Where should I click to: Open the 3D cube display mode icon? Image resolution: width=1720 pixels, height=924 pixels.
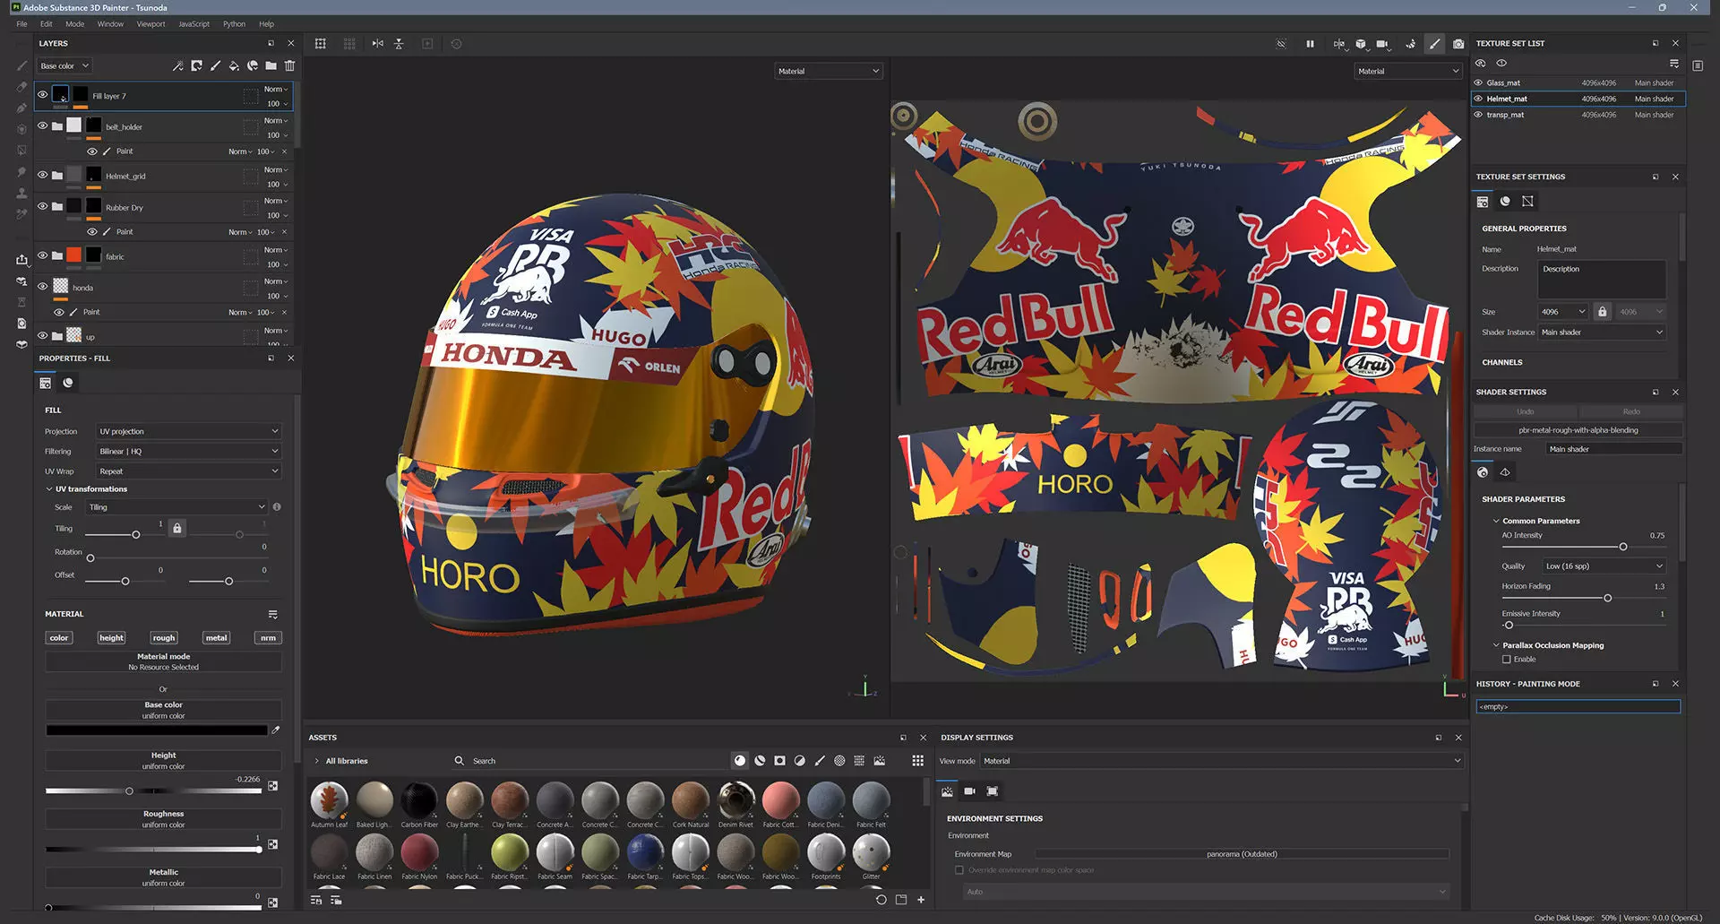[x=1361, y=43]
